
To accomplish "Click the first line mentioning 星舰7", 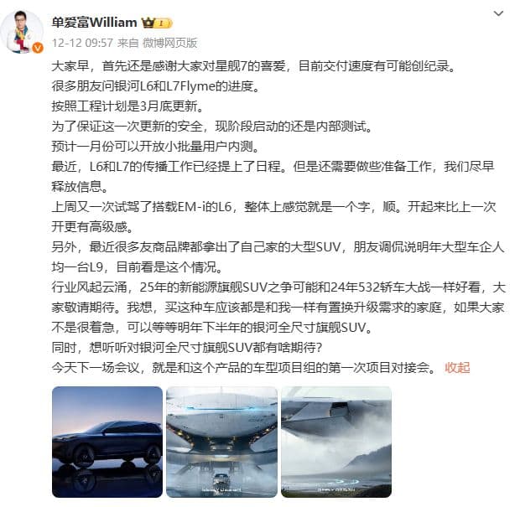I will pyautogui.click(x=253, y=66).
